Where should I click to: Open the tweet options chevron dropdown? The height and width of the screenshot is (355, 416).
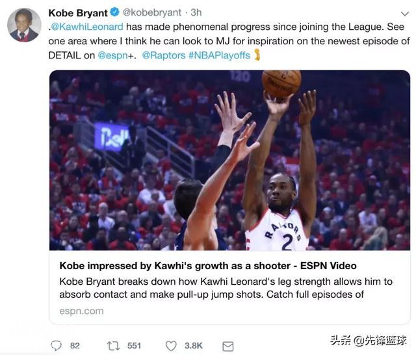pos(404,14)
